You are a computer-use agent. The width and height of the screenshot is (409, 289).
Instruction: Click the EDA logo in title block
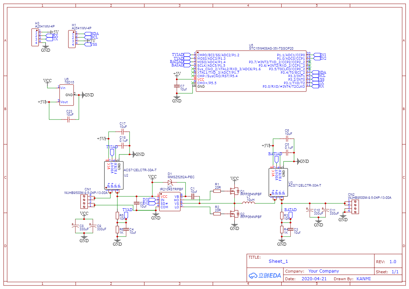click(x=265, y=275)
